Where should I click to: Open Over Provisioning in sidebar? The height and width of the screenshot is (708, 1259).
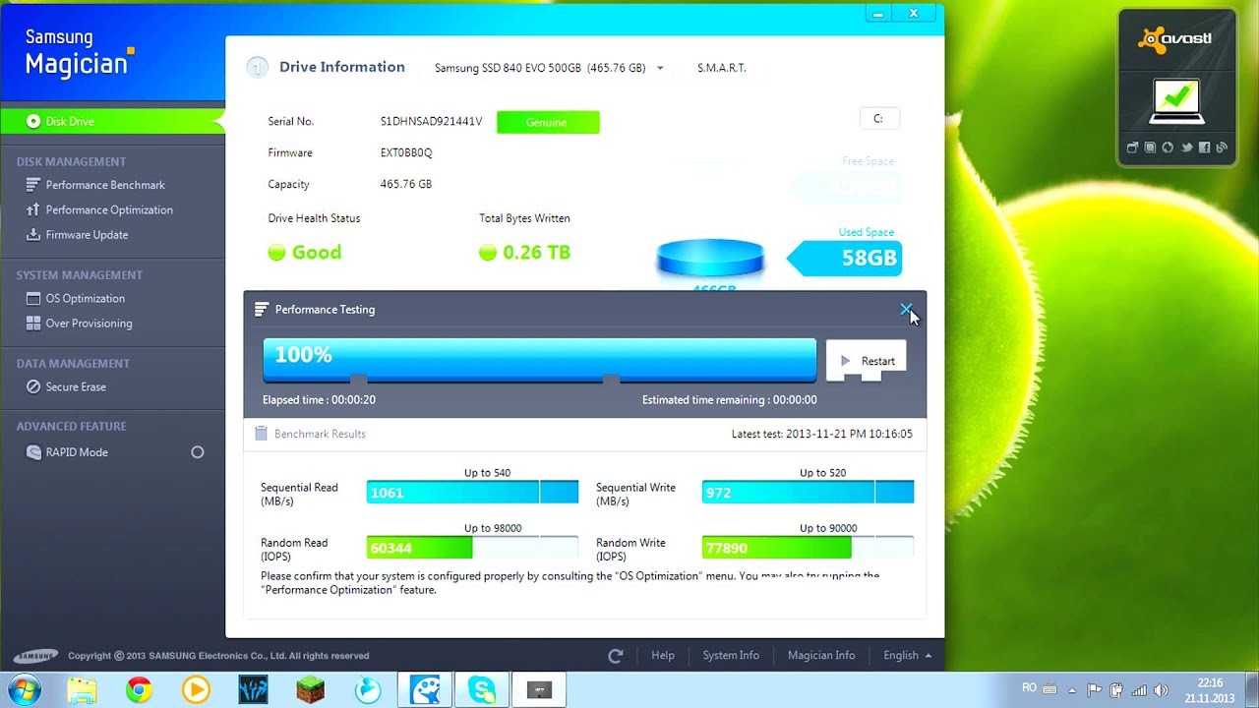point(89,323)
